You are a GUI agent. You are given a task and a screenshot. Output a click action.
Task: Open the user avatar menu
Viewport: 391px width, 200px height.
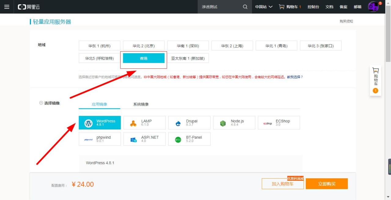tap(374, 7)
